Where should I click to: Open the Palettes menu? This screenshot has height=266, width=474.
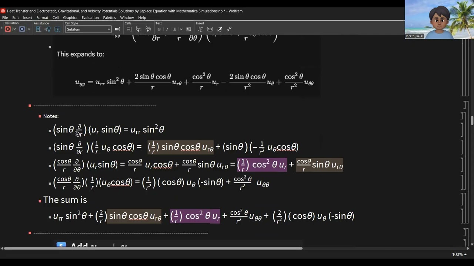click(109, 18)
